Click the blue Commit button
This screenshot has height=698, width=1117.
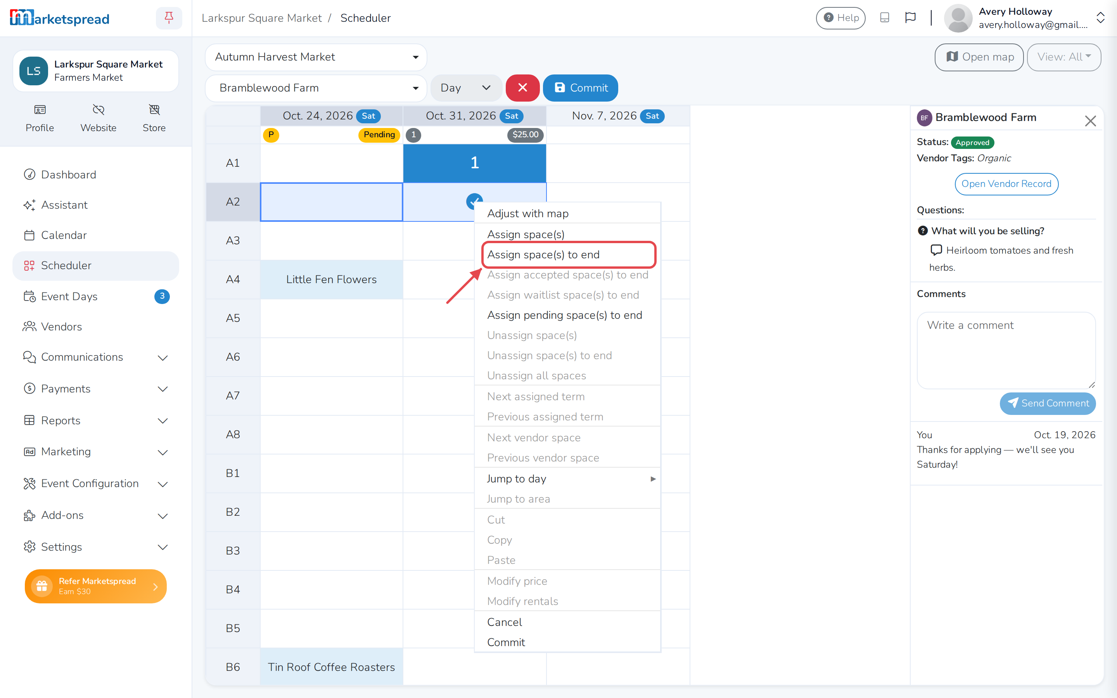(580, 88)
